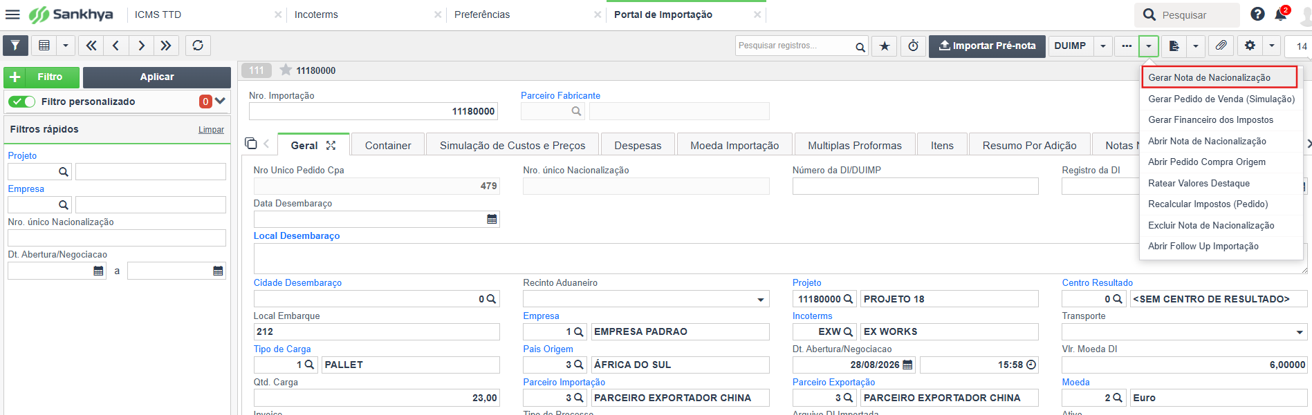Switch to the Container tab

tap(388, 145)
